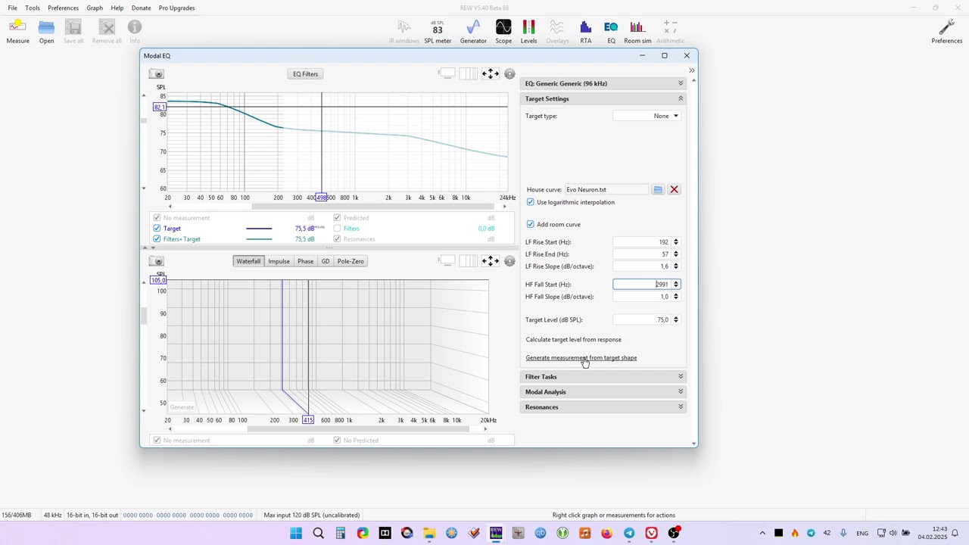Toggle the Resonances trace checkbox
The image size is (969, 545).
pos(337,239)
